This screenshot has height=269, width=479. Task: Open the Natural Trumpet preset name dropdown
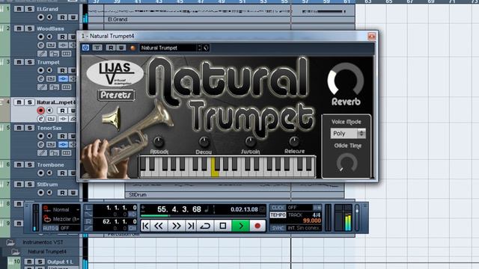168,48
